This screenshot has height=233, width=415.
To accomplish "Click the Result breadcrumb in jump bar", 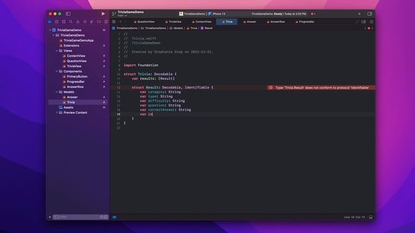I will (206, 28).
